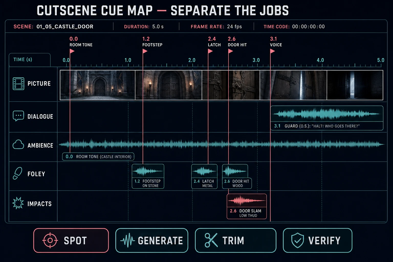This screenshot has width=393, height=262.
Task: Open the first castle courtyard picture thumbnail
Action: click(97, 85)
